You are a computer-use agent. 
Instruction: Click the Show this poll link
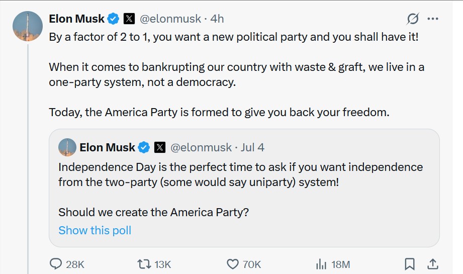pos(95,230)
